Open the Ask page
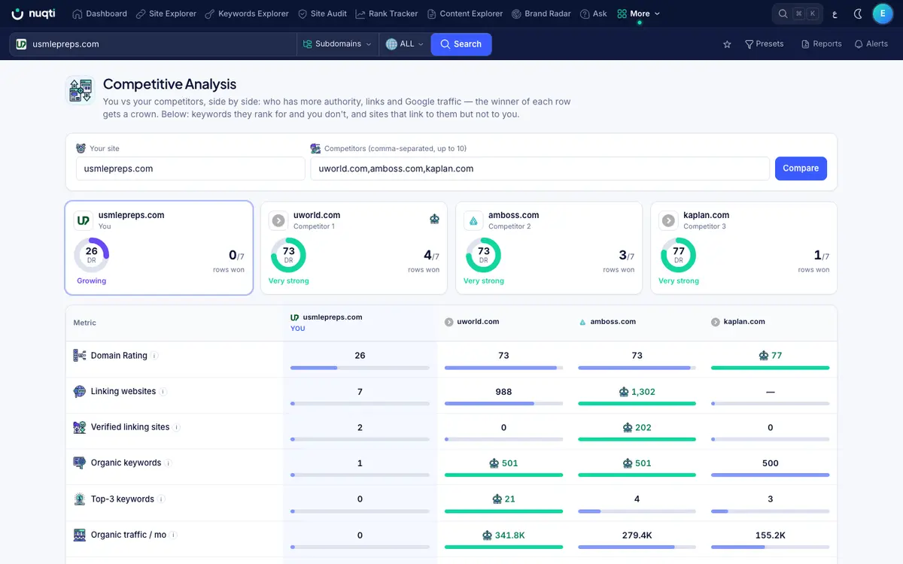The image size is (903, 564). click(x=593, y=14)
